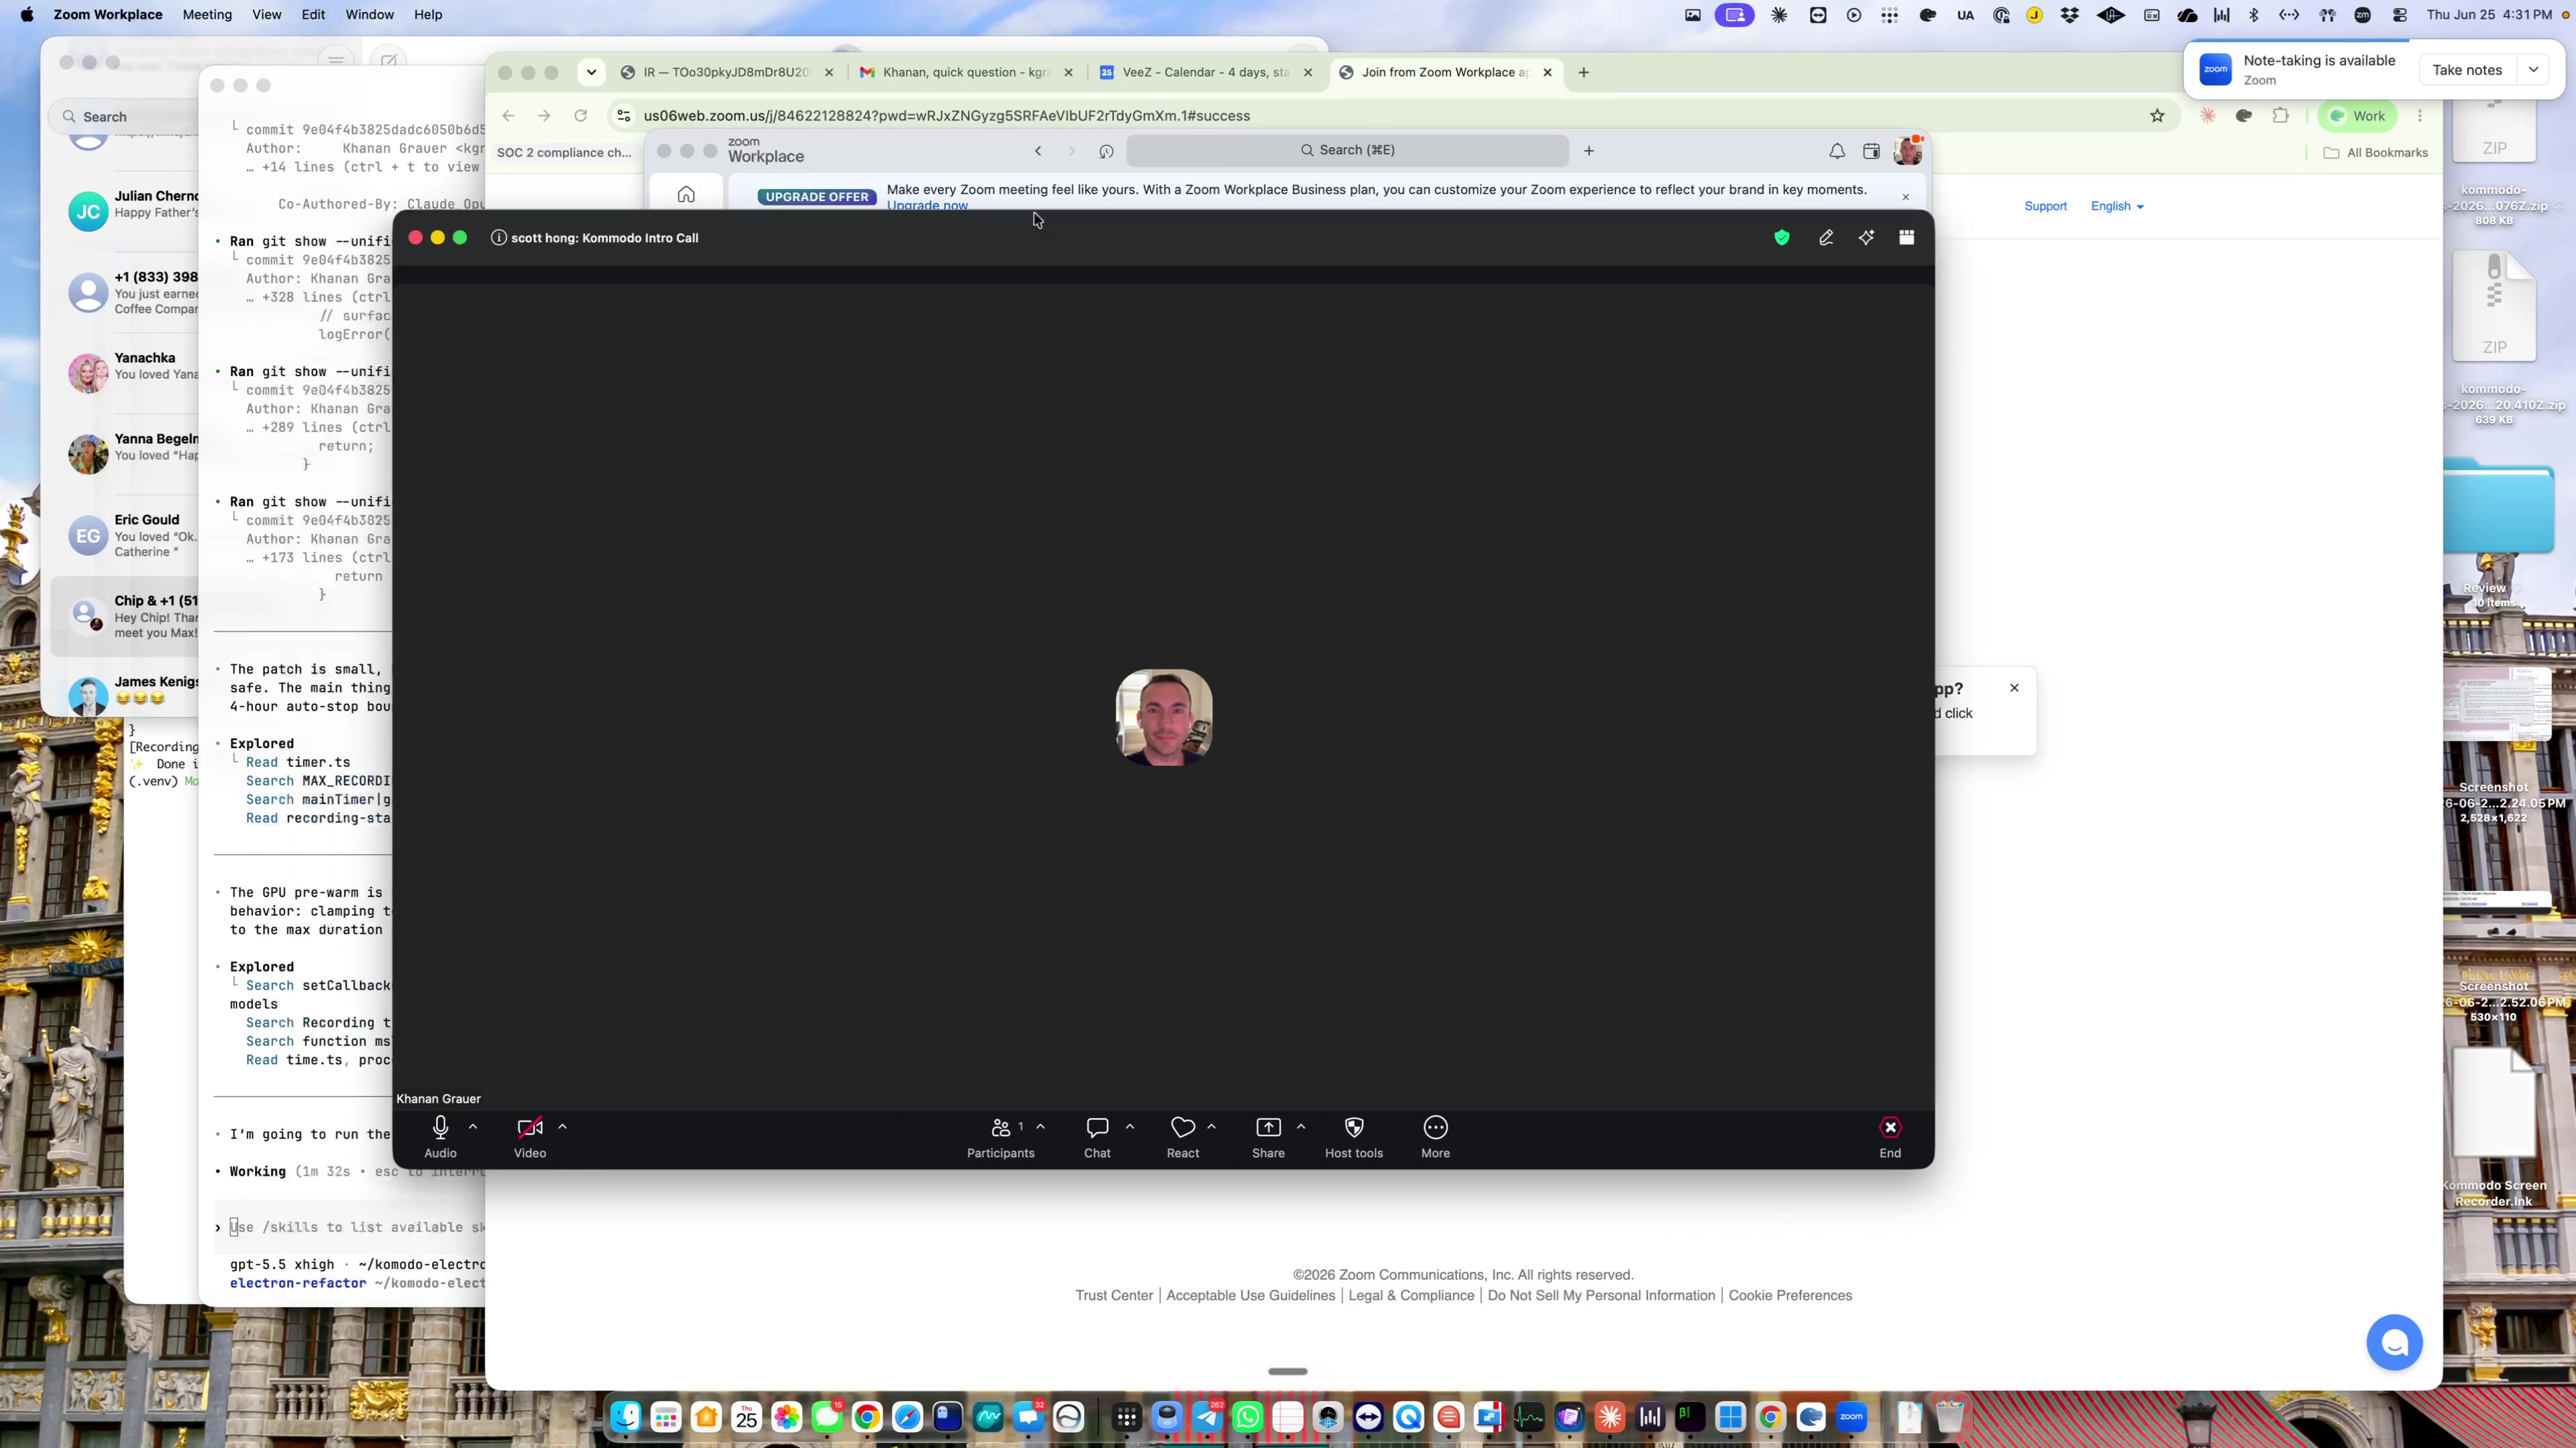Image resolution: width=2576 pixels, height=1448 pixels.
Task: Click the green encryption shield icon
Action: (x=1782, y=238)
